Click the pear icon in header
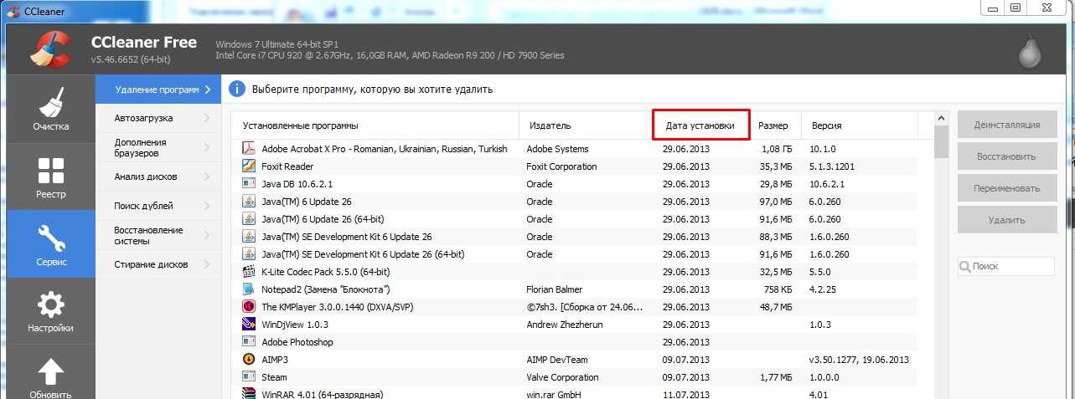This screenshot has height=399, width=1075. pos(1029,51)
